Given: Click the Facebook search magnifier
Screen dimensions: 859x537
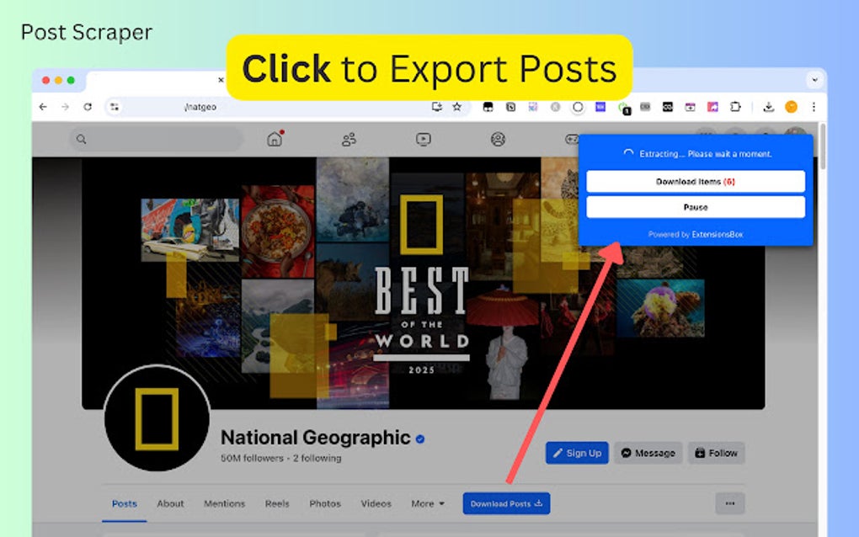Looking at the screenshot, I should [x=81, y=138].
